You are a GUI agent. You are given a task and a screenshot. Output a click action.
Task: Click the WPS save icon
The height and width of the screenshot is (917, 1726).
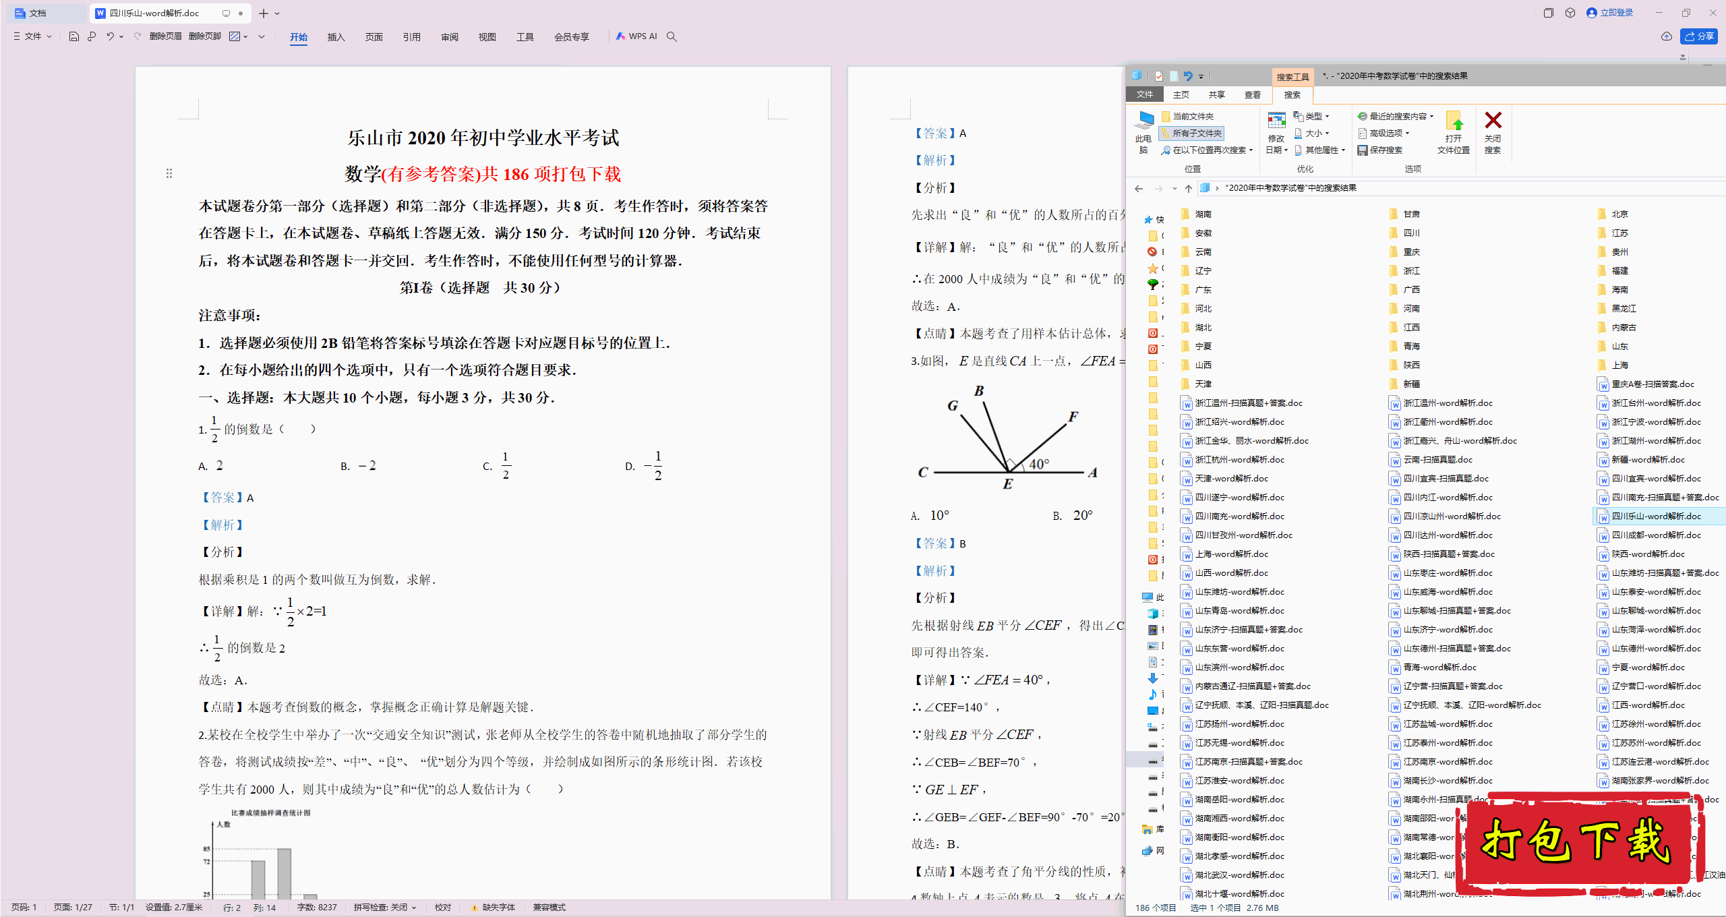pyautogui.click(x=74, y=36)
